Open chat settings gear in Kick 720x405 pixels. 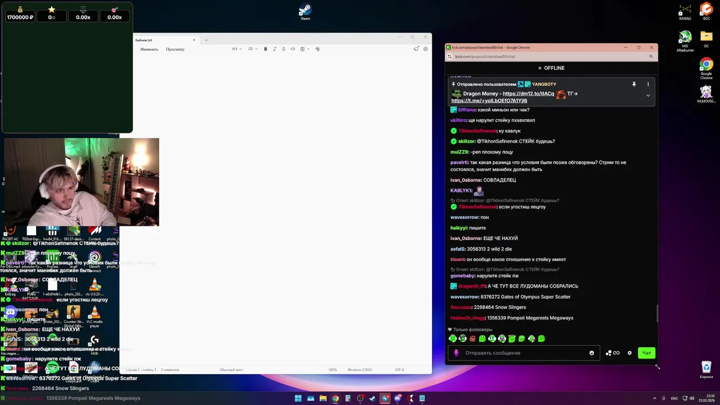pyautogui.click(x=629, y=353)
